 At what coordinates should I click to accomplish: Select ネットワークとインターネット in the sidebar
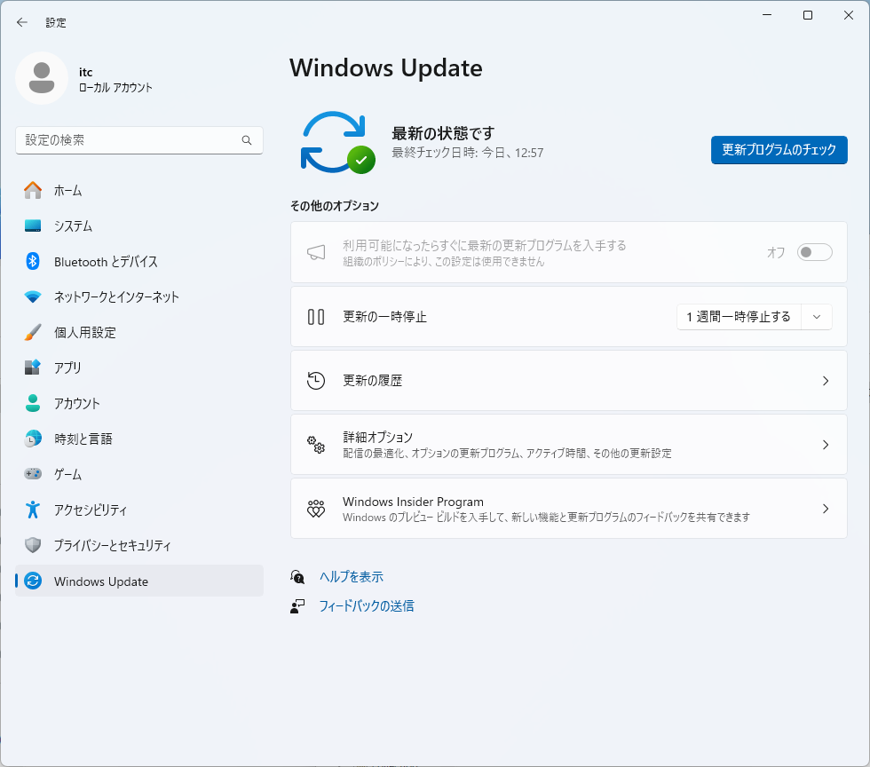pyautogui.click(x=139, y=297)
